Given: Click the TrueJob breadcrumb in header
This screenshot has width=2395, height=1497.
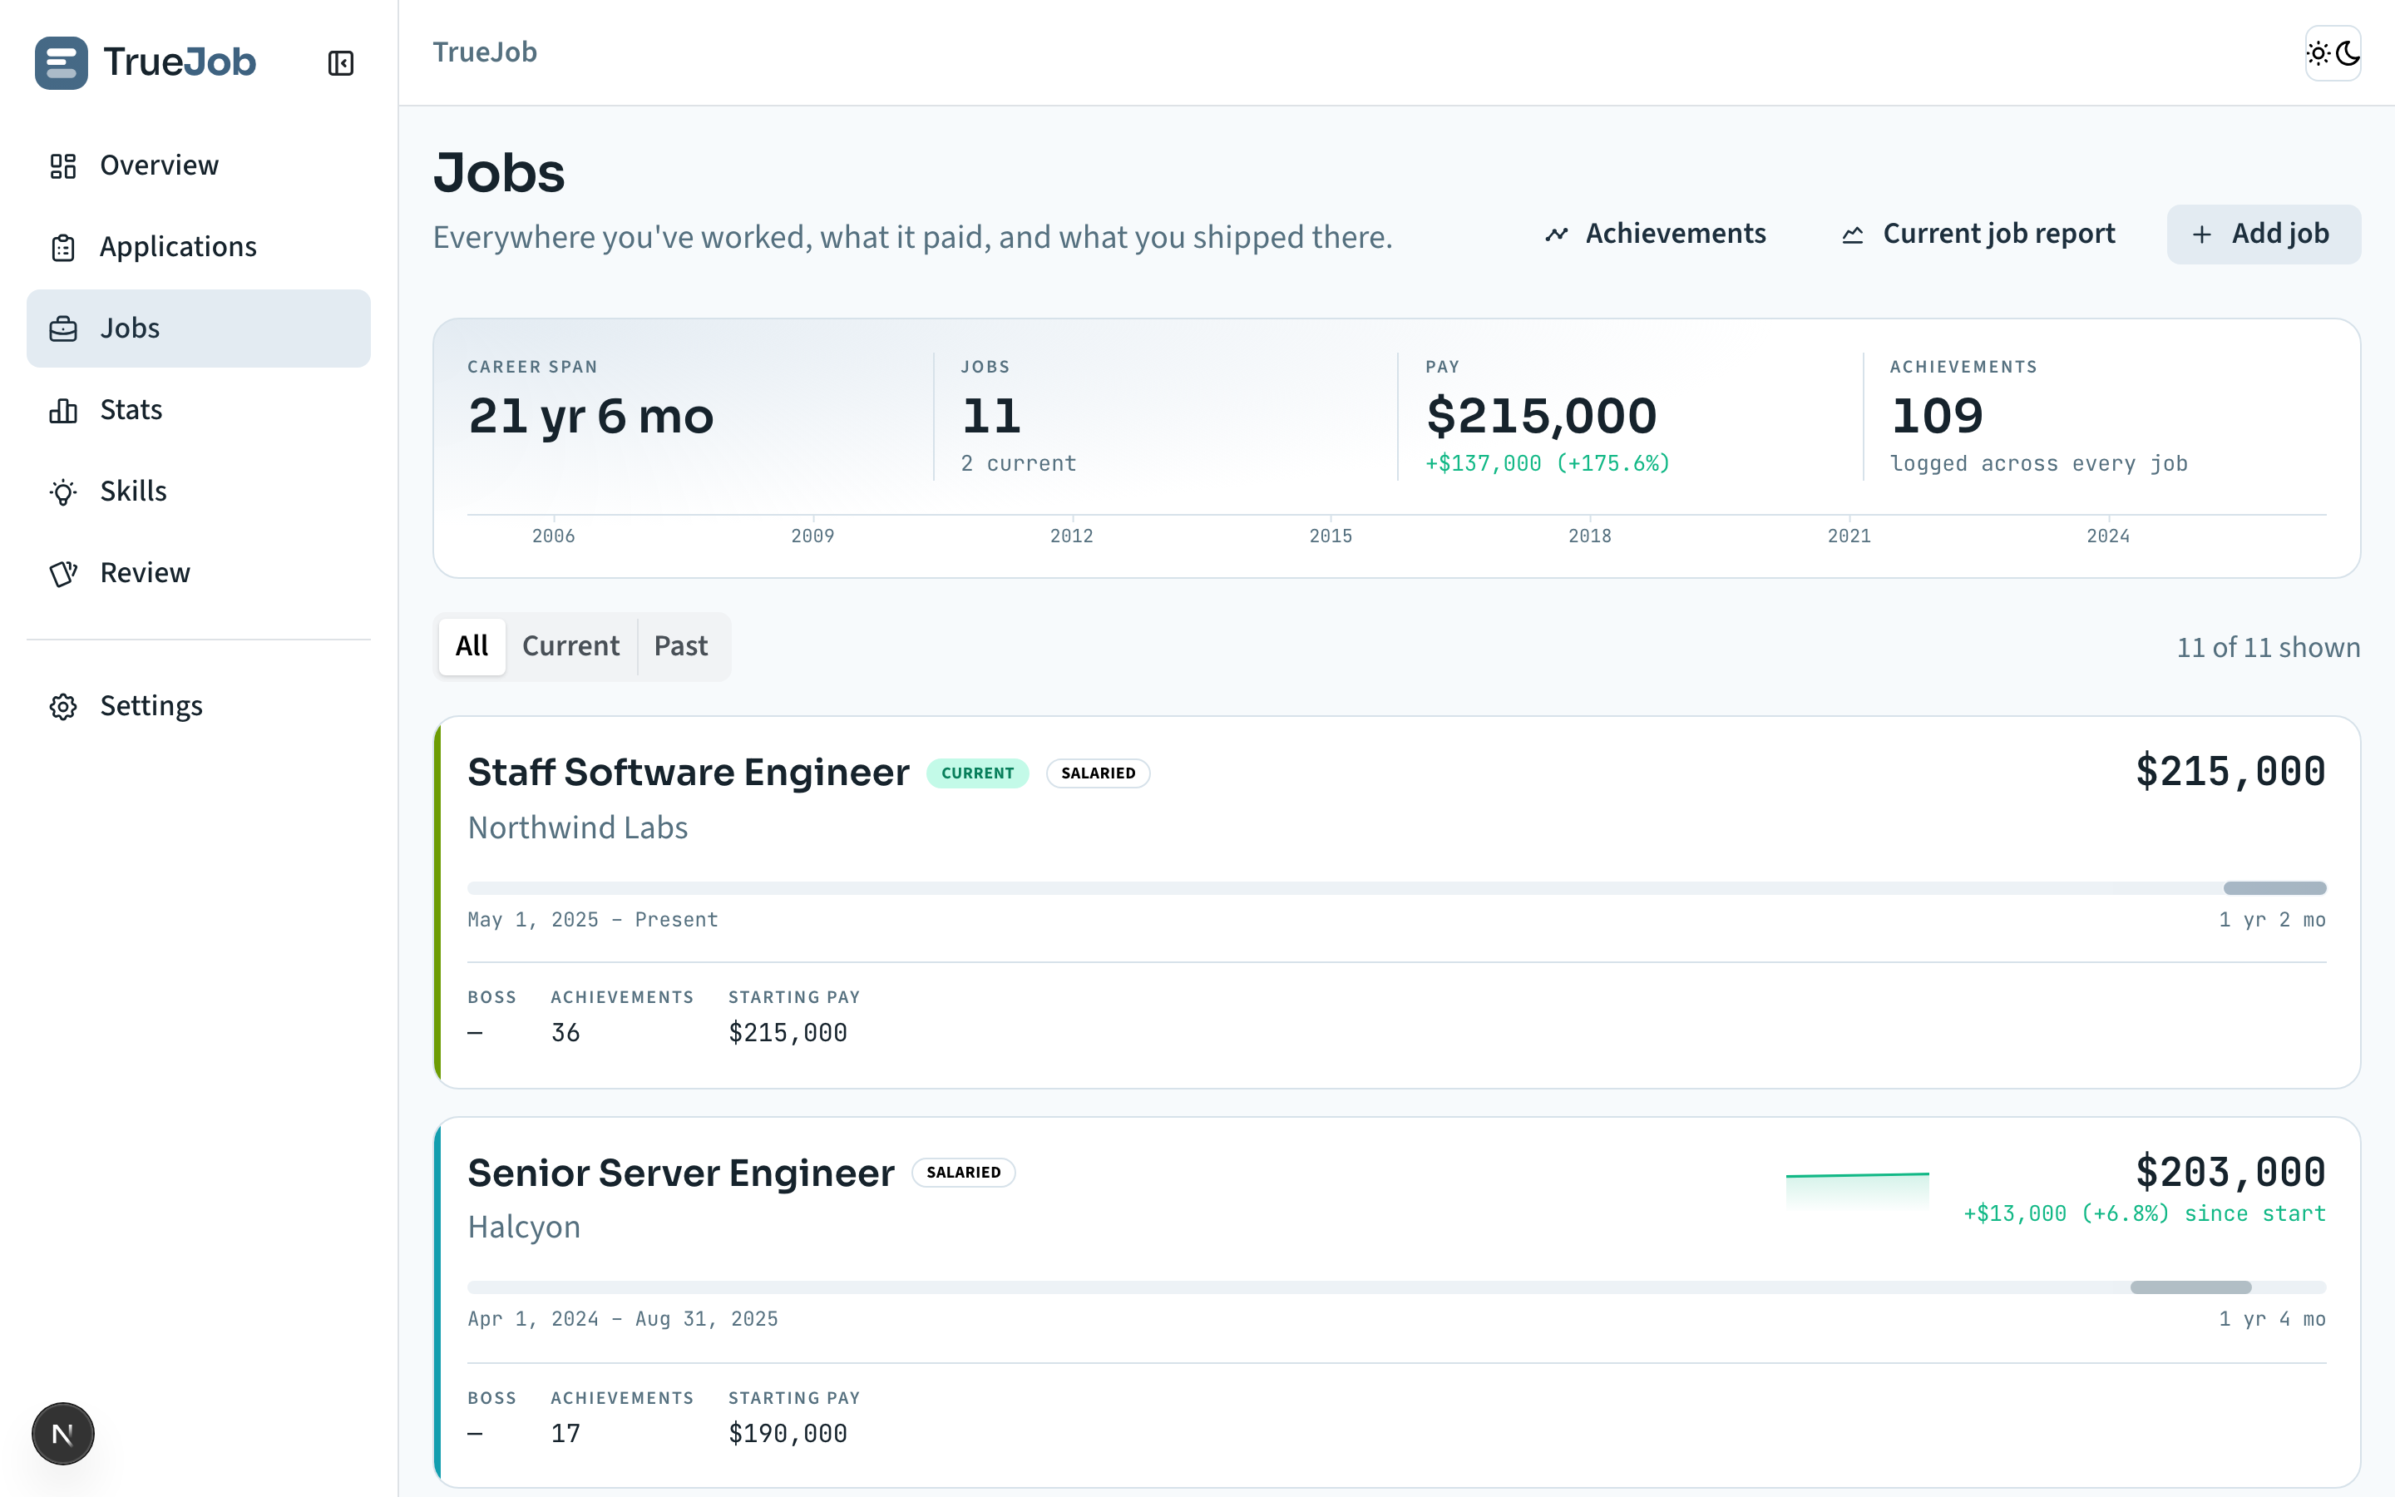Looking at the screenshot, I should coord(485,52).
